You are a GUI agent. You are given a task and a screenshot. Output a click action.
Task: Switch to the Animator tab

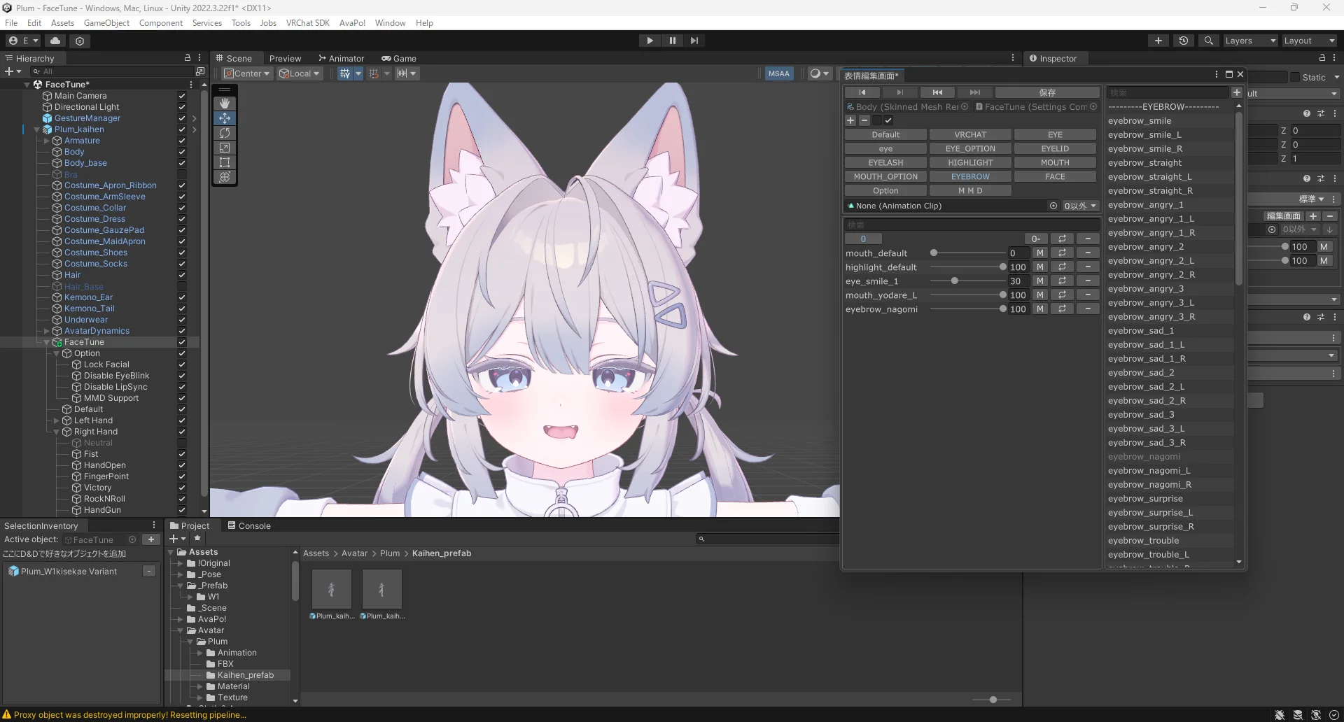click(341, 58)
